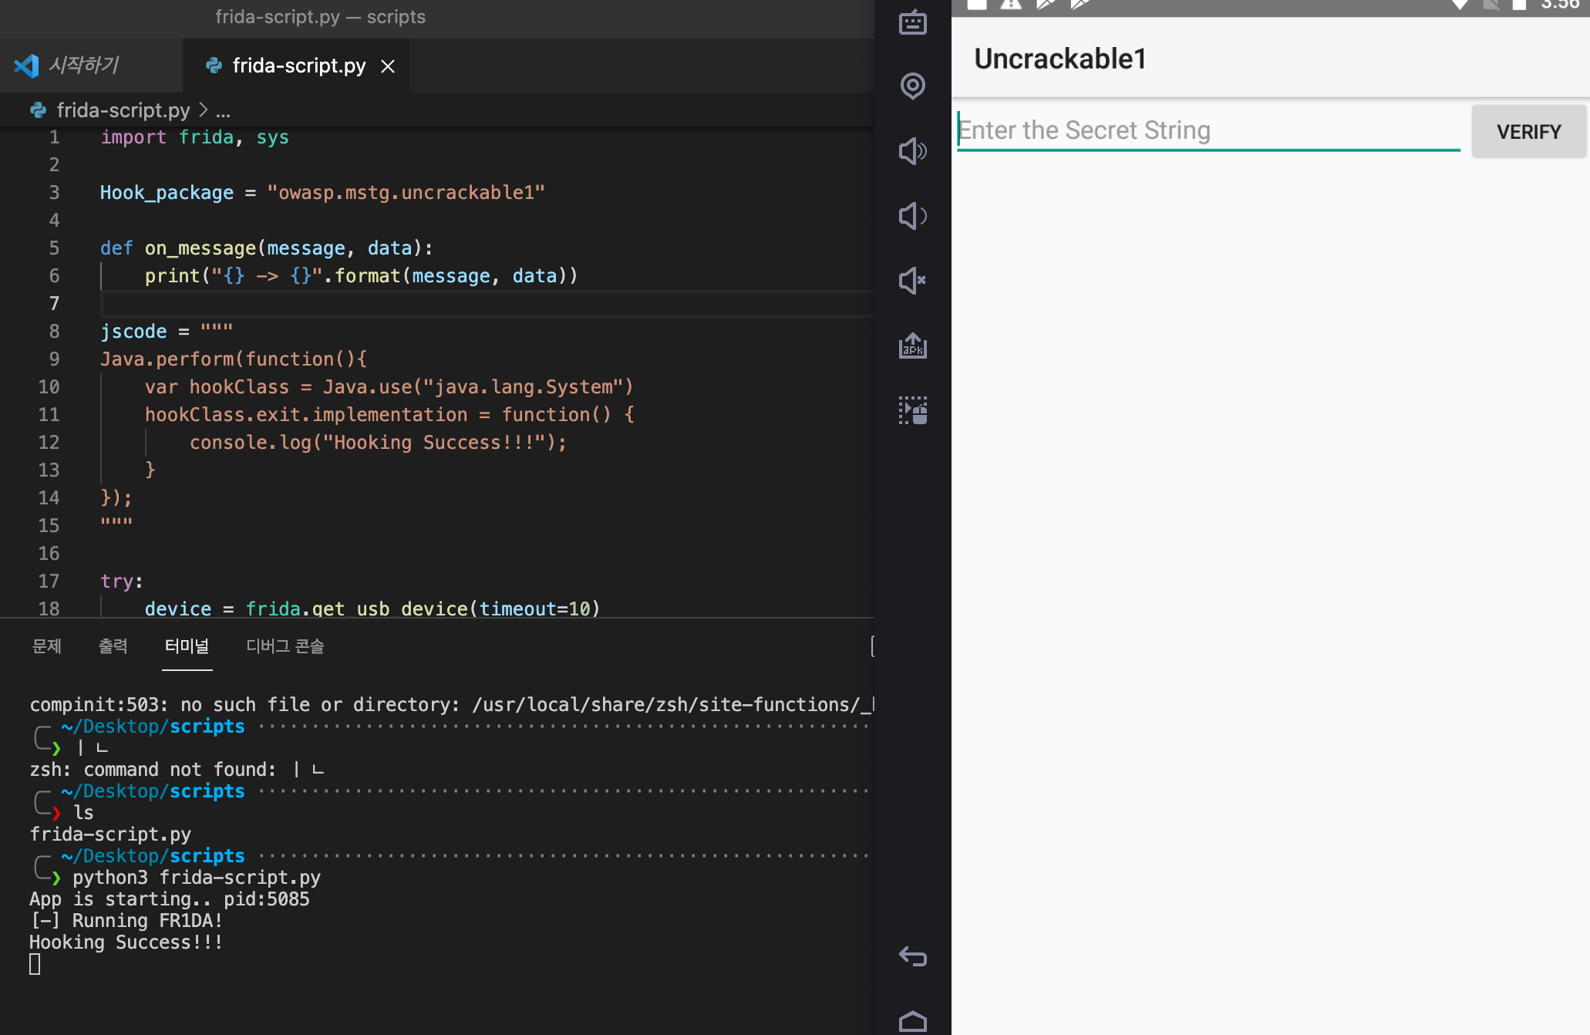Switch to the 시작하기 tab
The width and height of the screenshot is (1590, 1035).
click(83, 66)
